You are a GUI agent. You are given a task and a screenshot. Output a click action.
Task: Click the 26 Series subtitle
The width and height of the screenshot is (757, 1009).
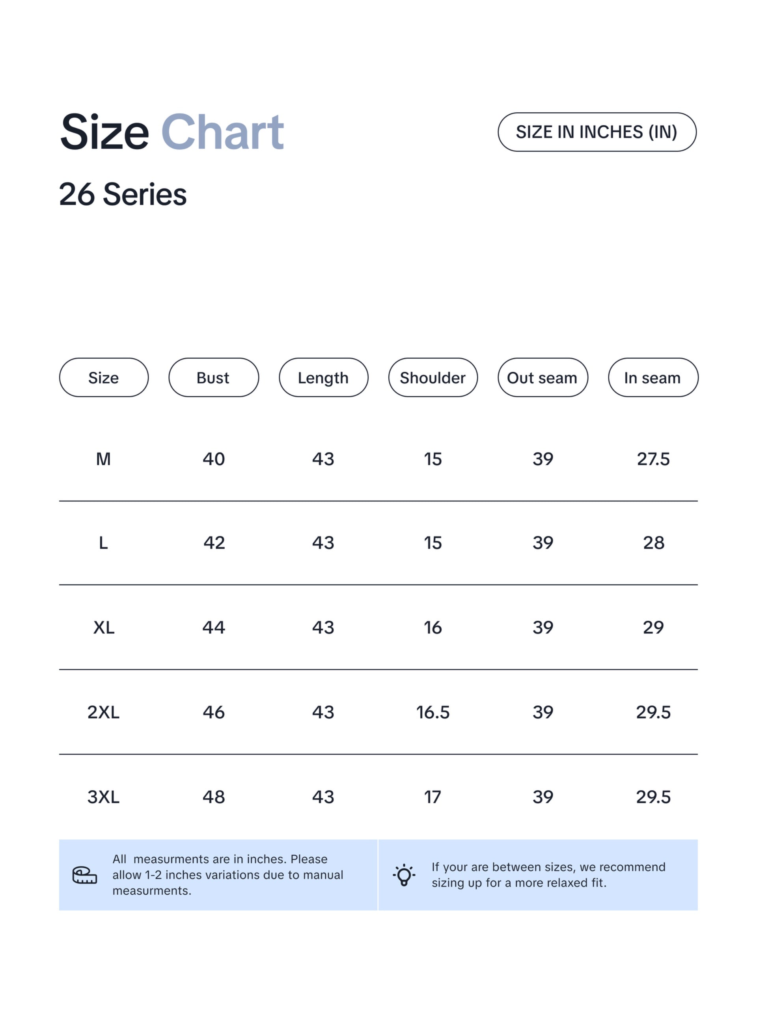tap(123, 194)
